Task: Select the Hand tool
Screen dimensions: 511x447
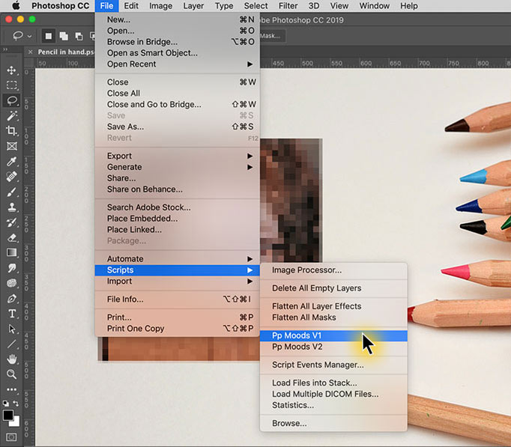Action: (12, 359)
